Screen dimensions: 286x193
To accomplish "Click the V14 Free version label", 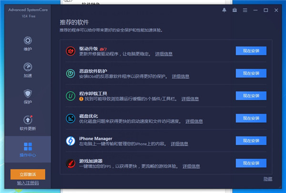I will [29, 16].
